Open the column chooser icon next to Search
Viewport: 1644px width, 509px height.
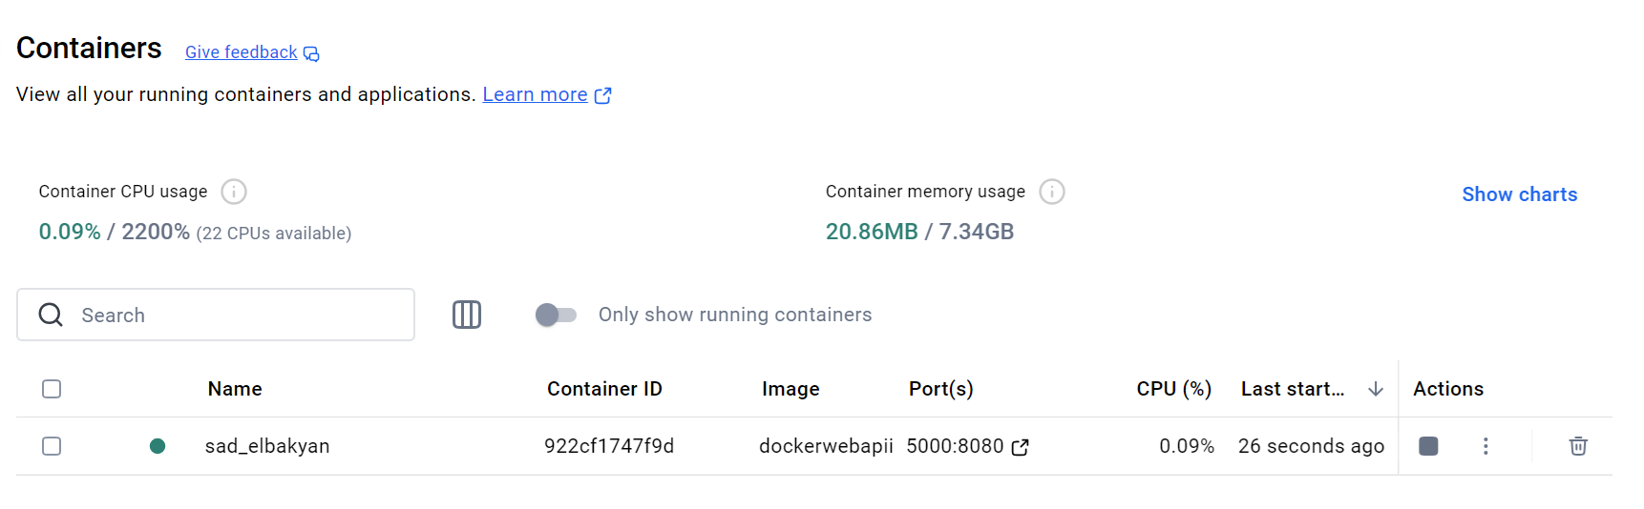467,315
